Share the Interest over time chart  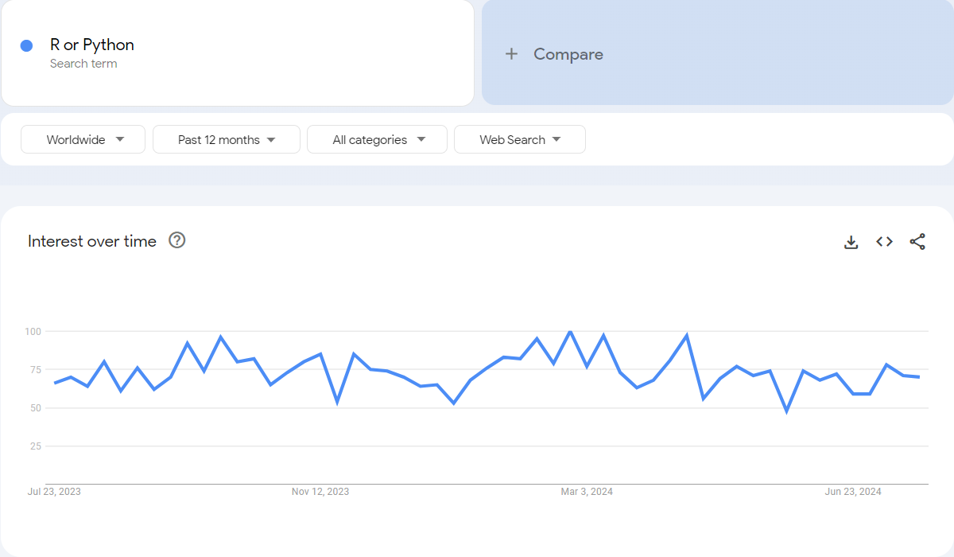click(x=917, y=242)
